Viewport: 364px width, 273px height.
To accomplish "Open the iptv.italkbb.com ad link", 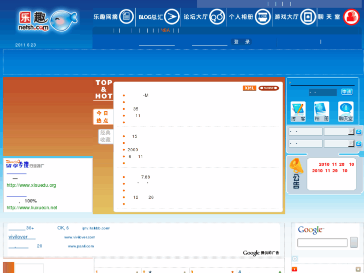I will point(96,228).
